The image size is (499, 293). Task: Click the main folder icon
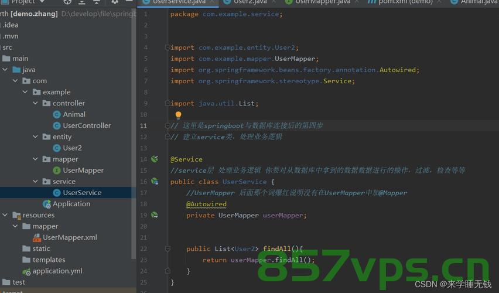pyautogui.click(x=6, y=58)
